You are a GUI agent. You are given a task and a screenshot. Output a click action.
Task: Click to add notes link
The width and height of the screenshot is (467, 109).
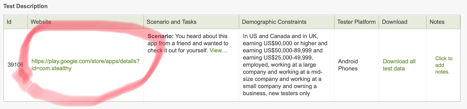coord(444,65)
